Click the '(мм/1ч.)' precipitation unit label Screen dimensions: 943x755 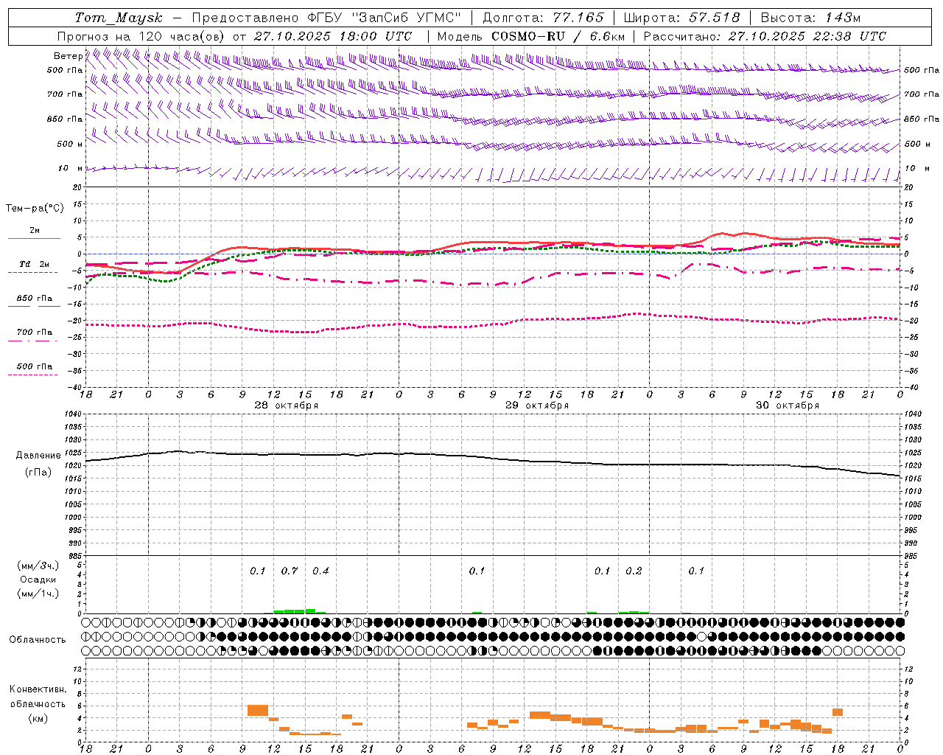(x=38, y=594)
